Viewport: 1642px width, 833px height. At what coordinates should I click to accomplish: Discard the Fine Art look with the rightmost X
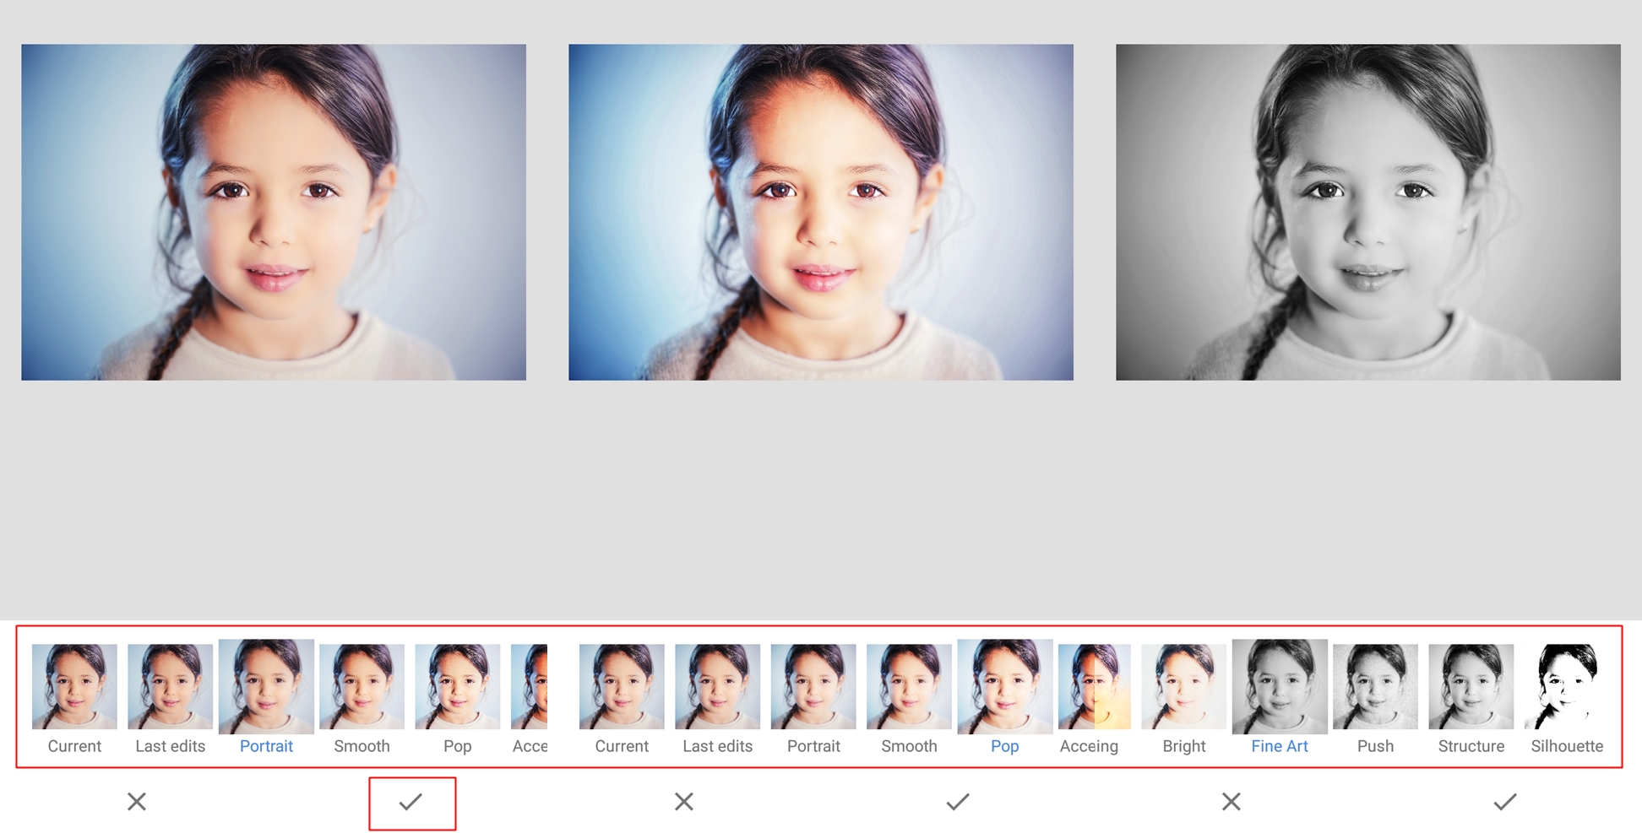point(1231,802)
